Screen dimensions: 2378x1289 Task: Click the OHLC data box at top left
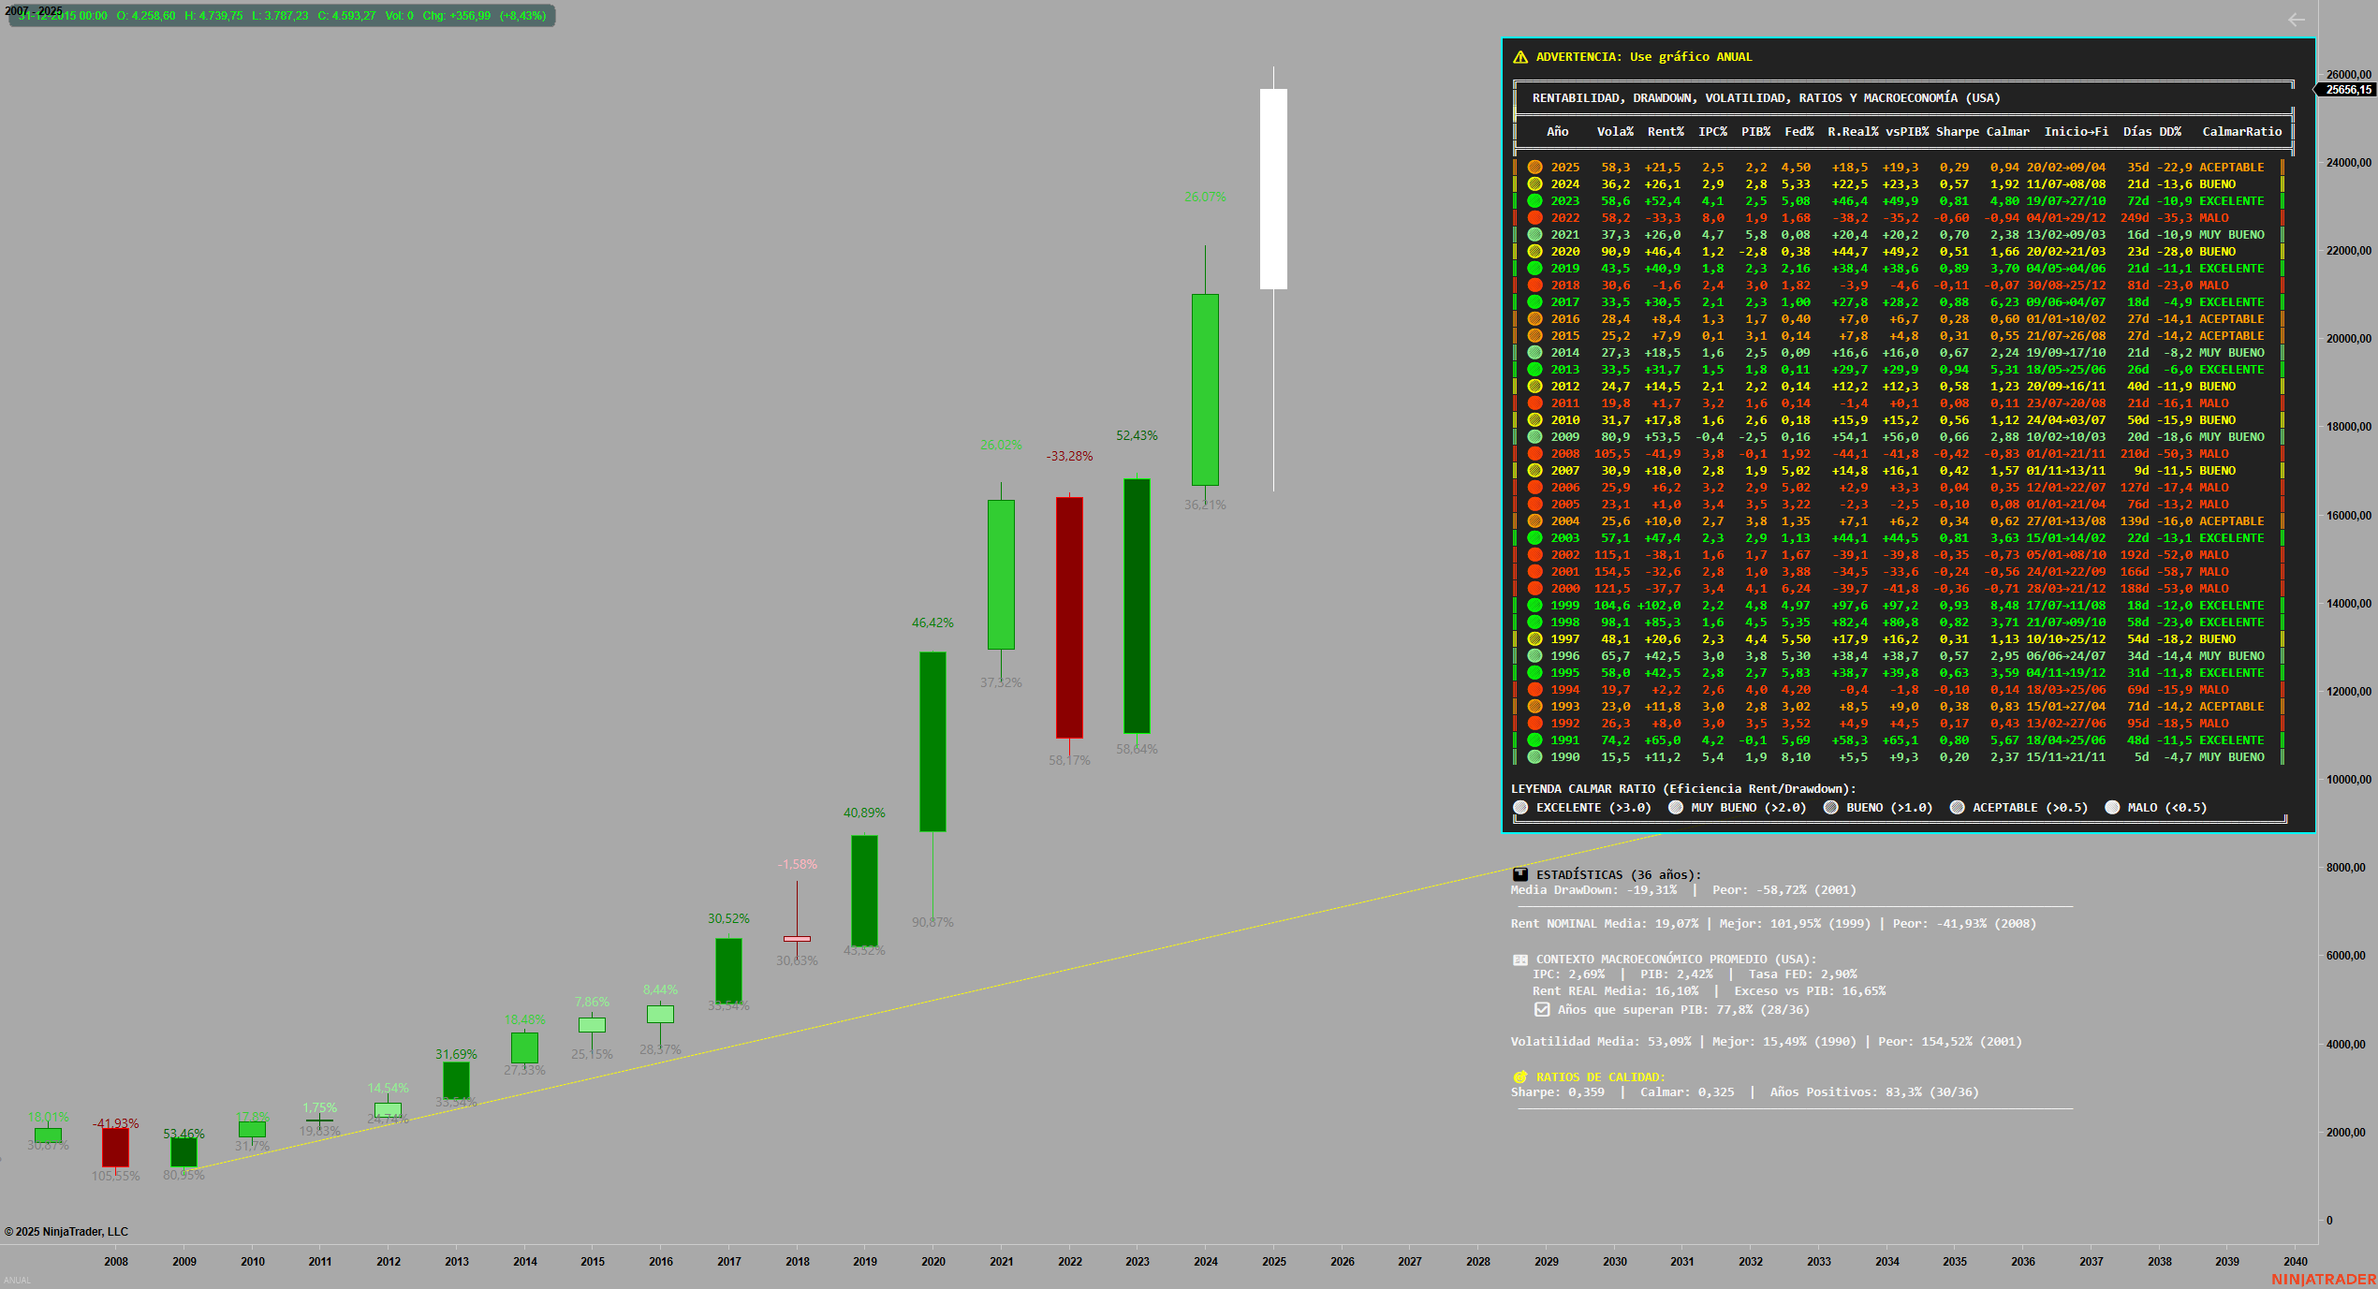pos(282,16)
